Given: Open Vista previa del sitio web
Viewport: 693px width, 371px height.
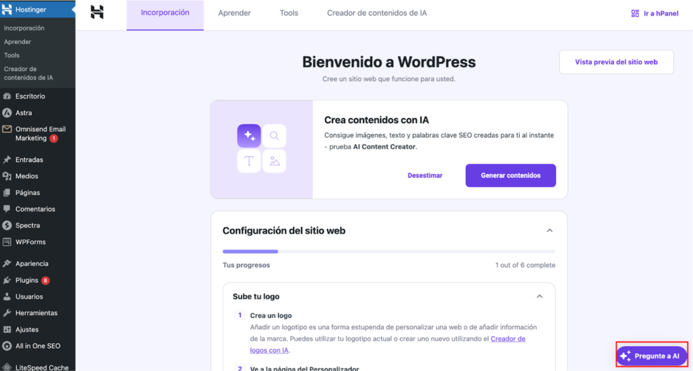Looking at the screenshot, I should [x=616, y=62].
